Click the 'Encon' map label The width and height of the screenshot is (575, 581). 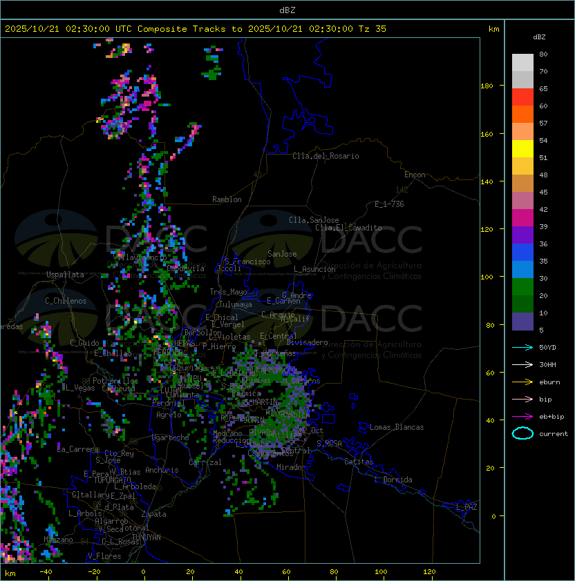(415, 175)
